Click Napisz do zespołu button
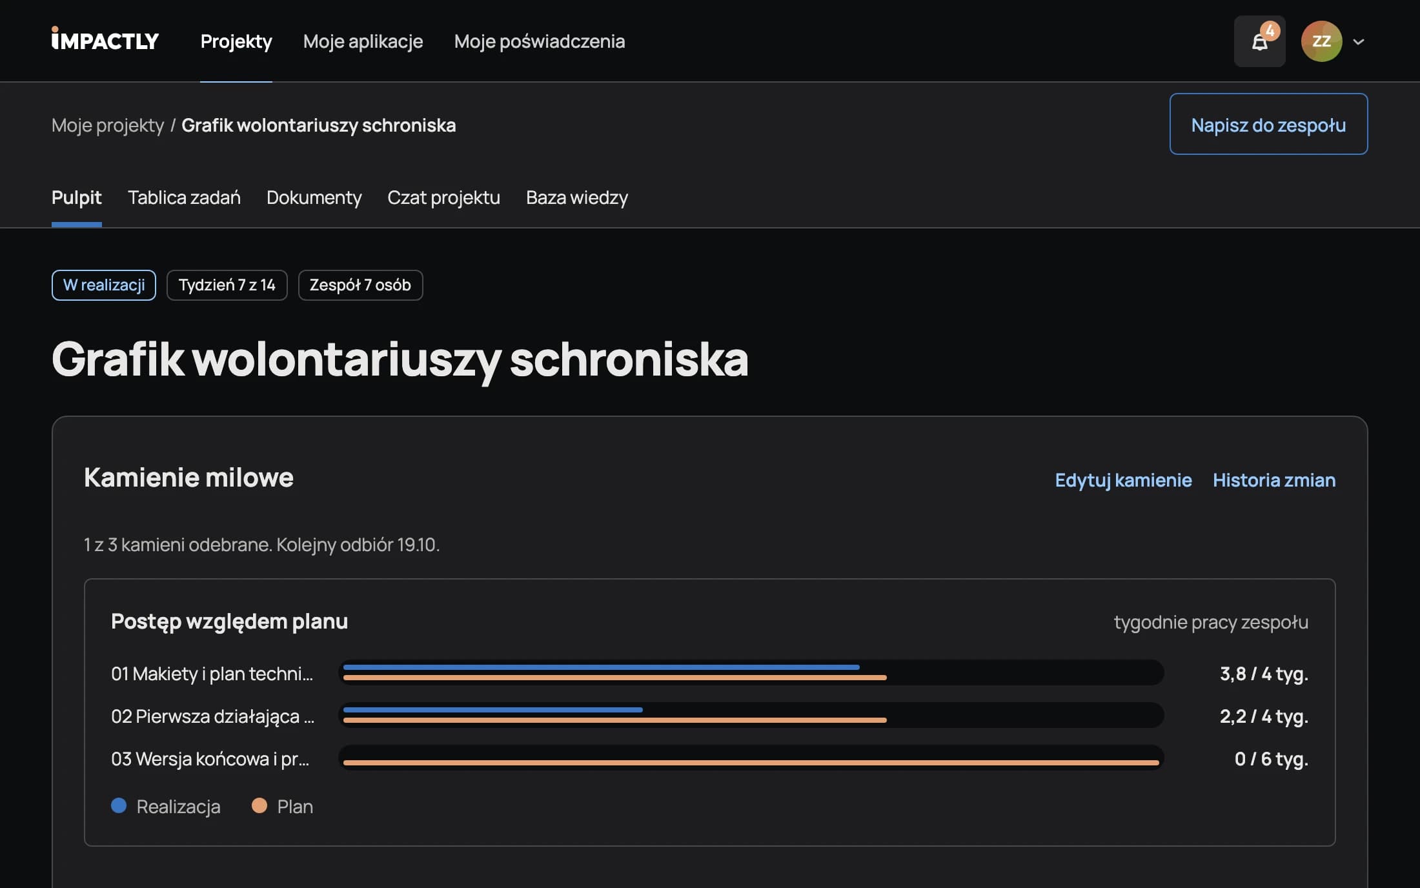This screenshot has width=1420, height=888. [x=1268, y=124]
